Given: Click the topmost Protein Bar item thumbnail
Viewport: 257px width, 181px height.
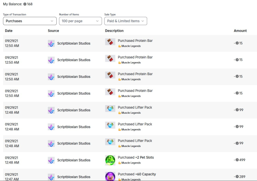Looking at the screenshot, I should coord(110,43).
